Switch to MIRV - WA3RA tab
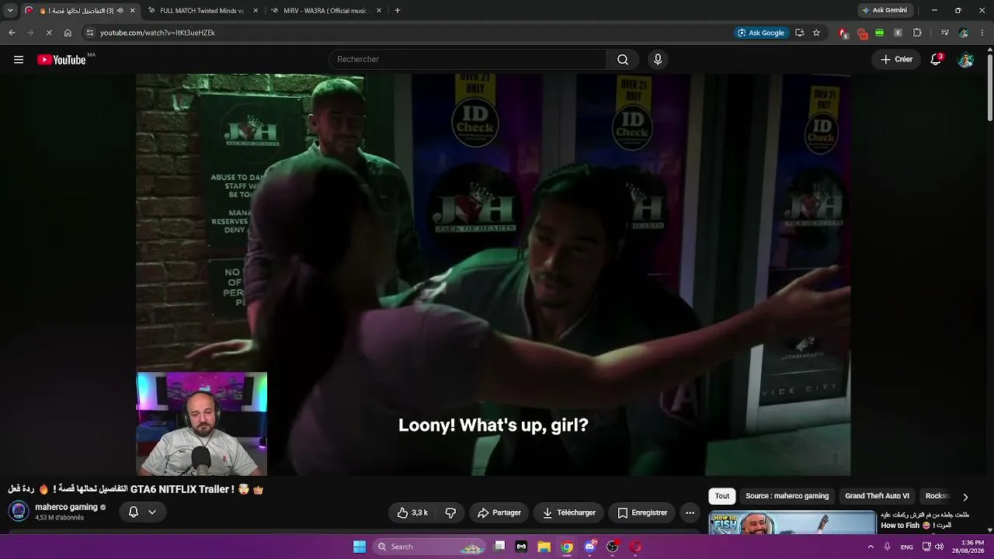The image size is (994, 559). [325, 11]
